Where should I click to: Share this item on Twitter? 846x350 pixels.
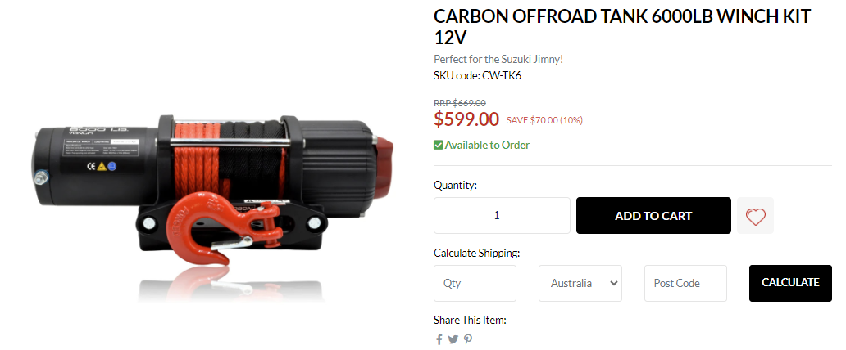point(453,339)
